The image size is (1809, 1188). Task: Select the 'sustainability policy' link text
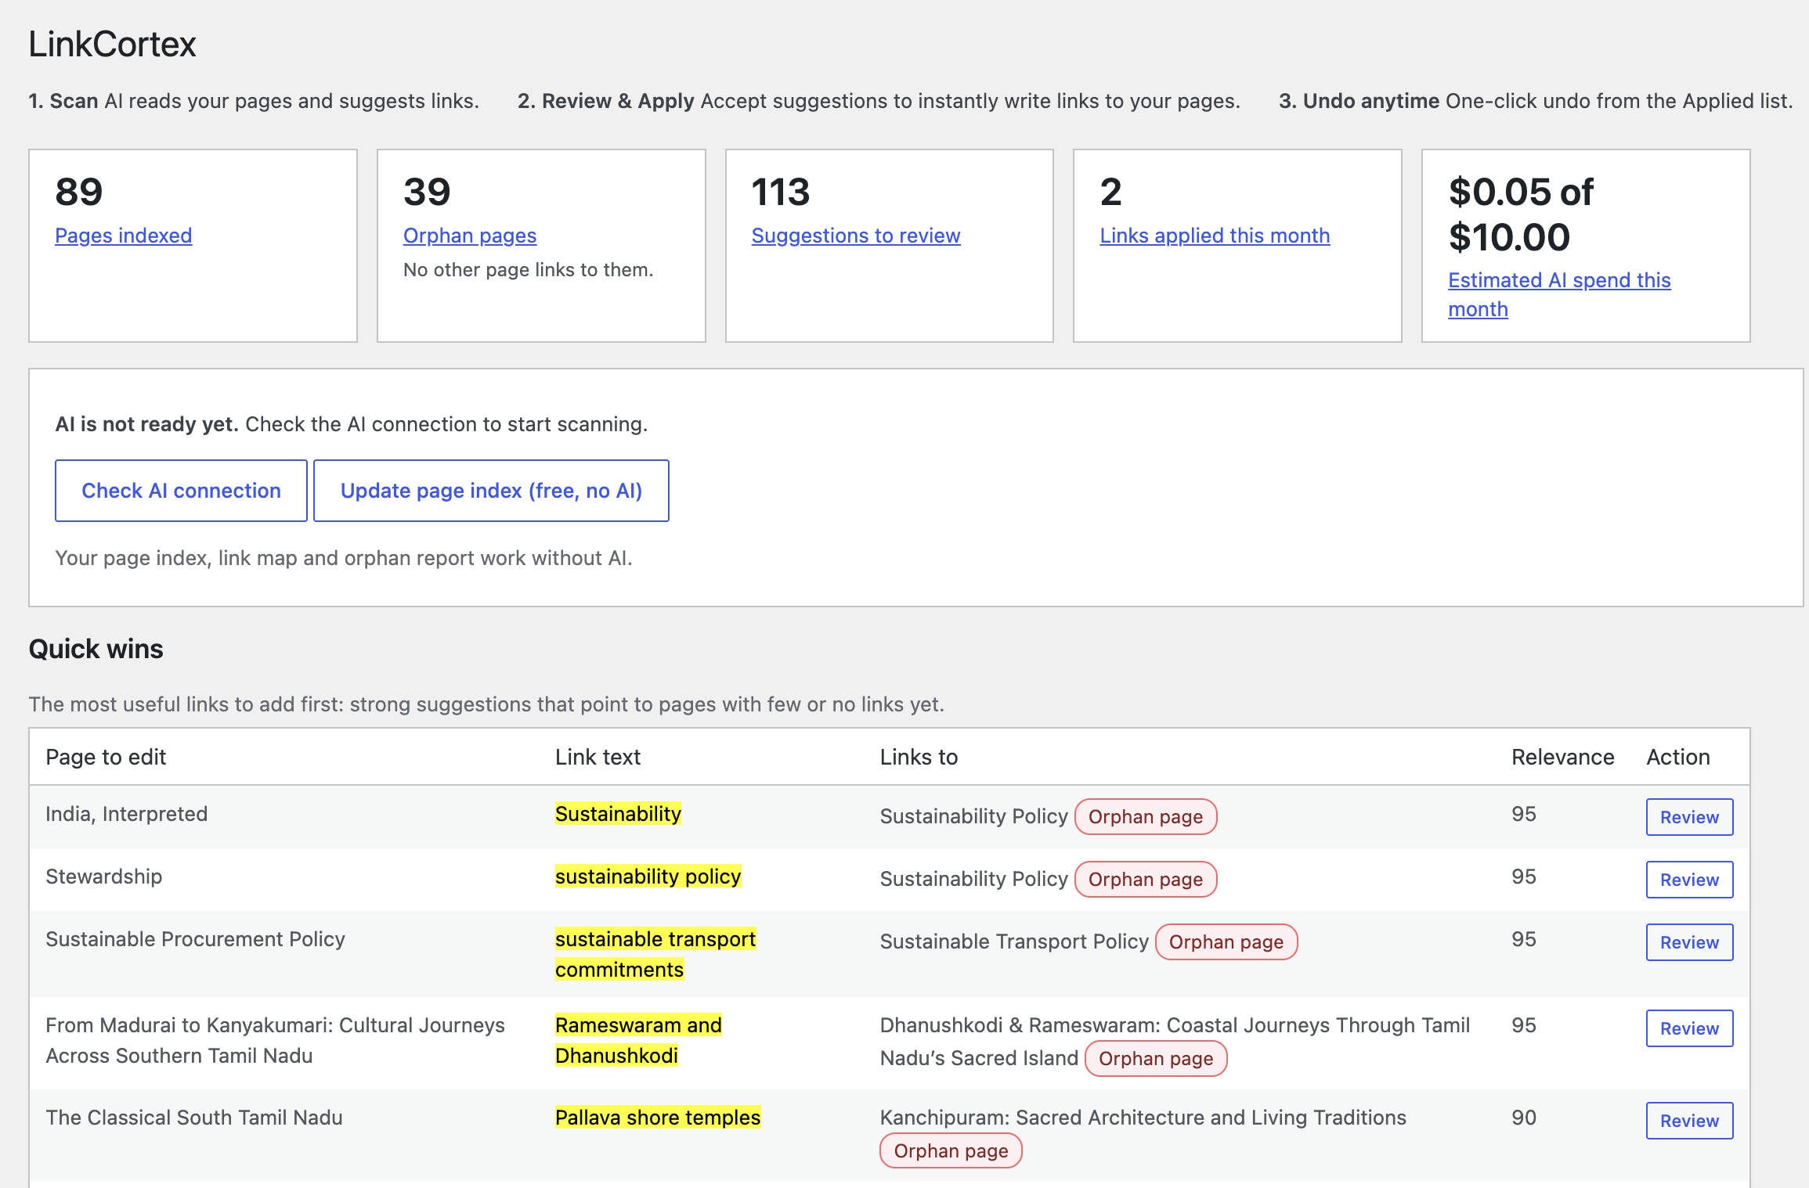click(x=648, y=877)
